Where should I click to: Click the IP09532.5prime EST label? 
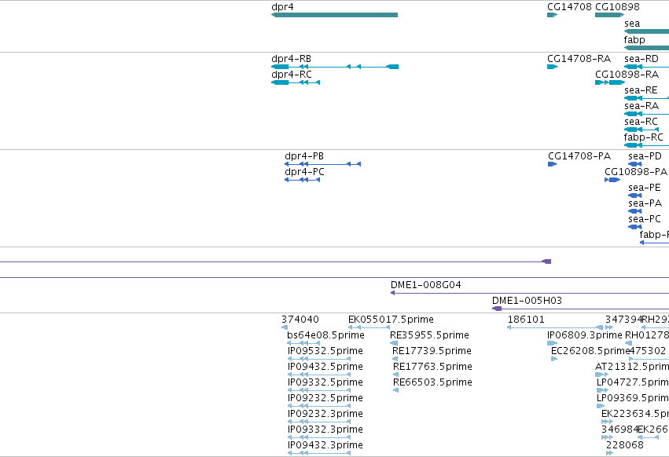coord(325,351)
